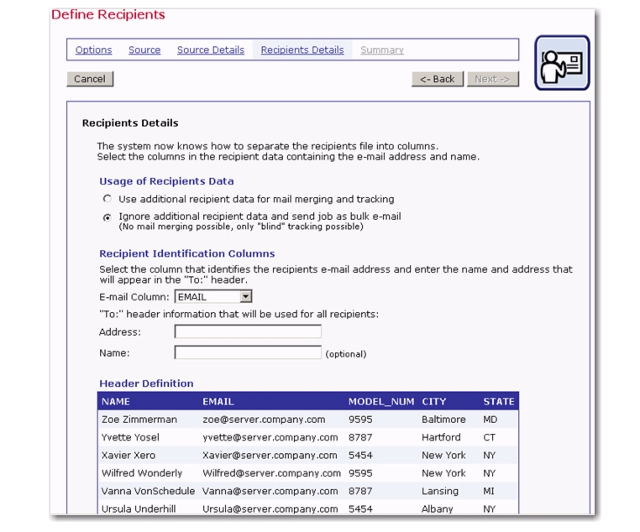Image resolution: width=640 pixels, height=532 pixels.
Task: Click the Usage of Recipients Data heading
Action: tap(166, 181)
